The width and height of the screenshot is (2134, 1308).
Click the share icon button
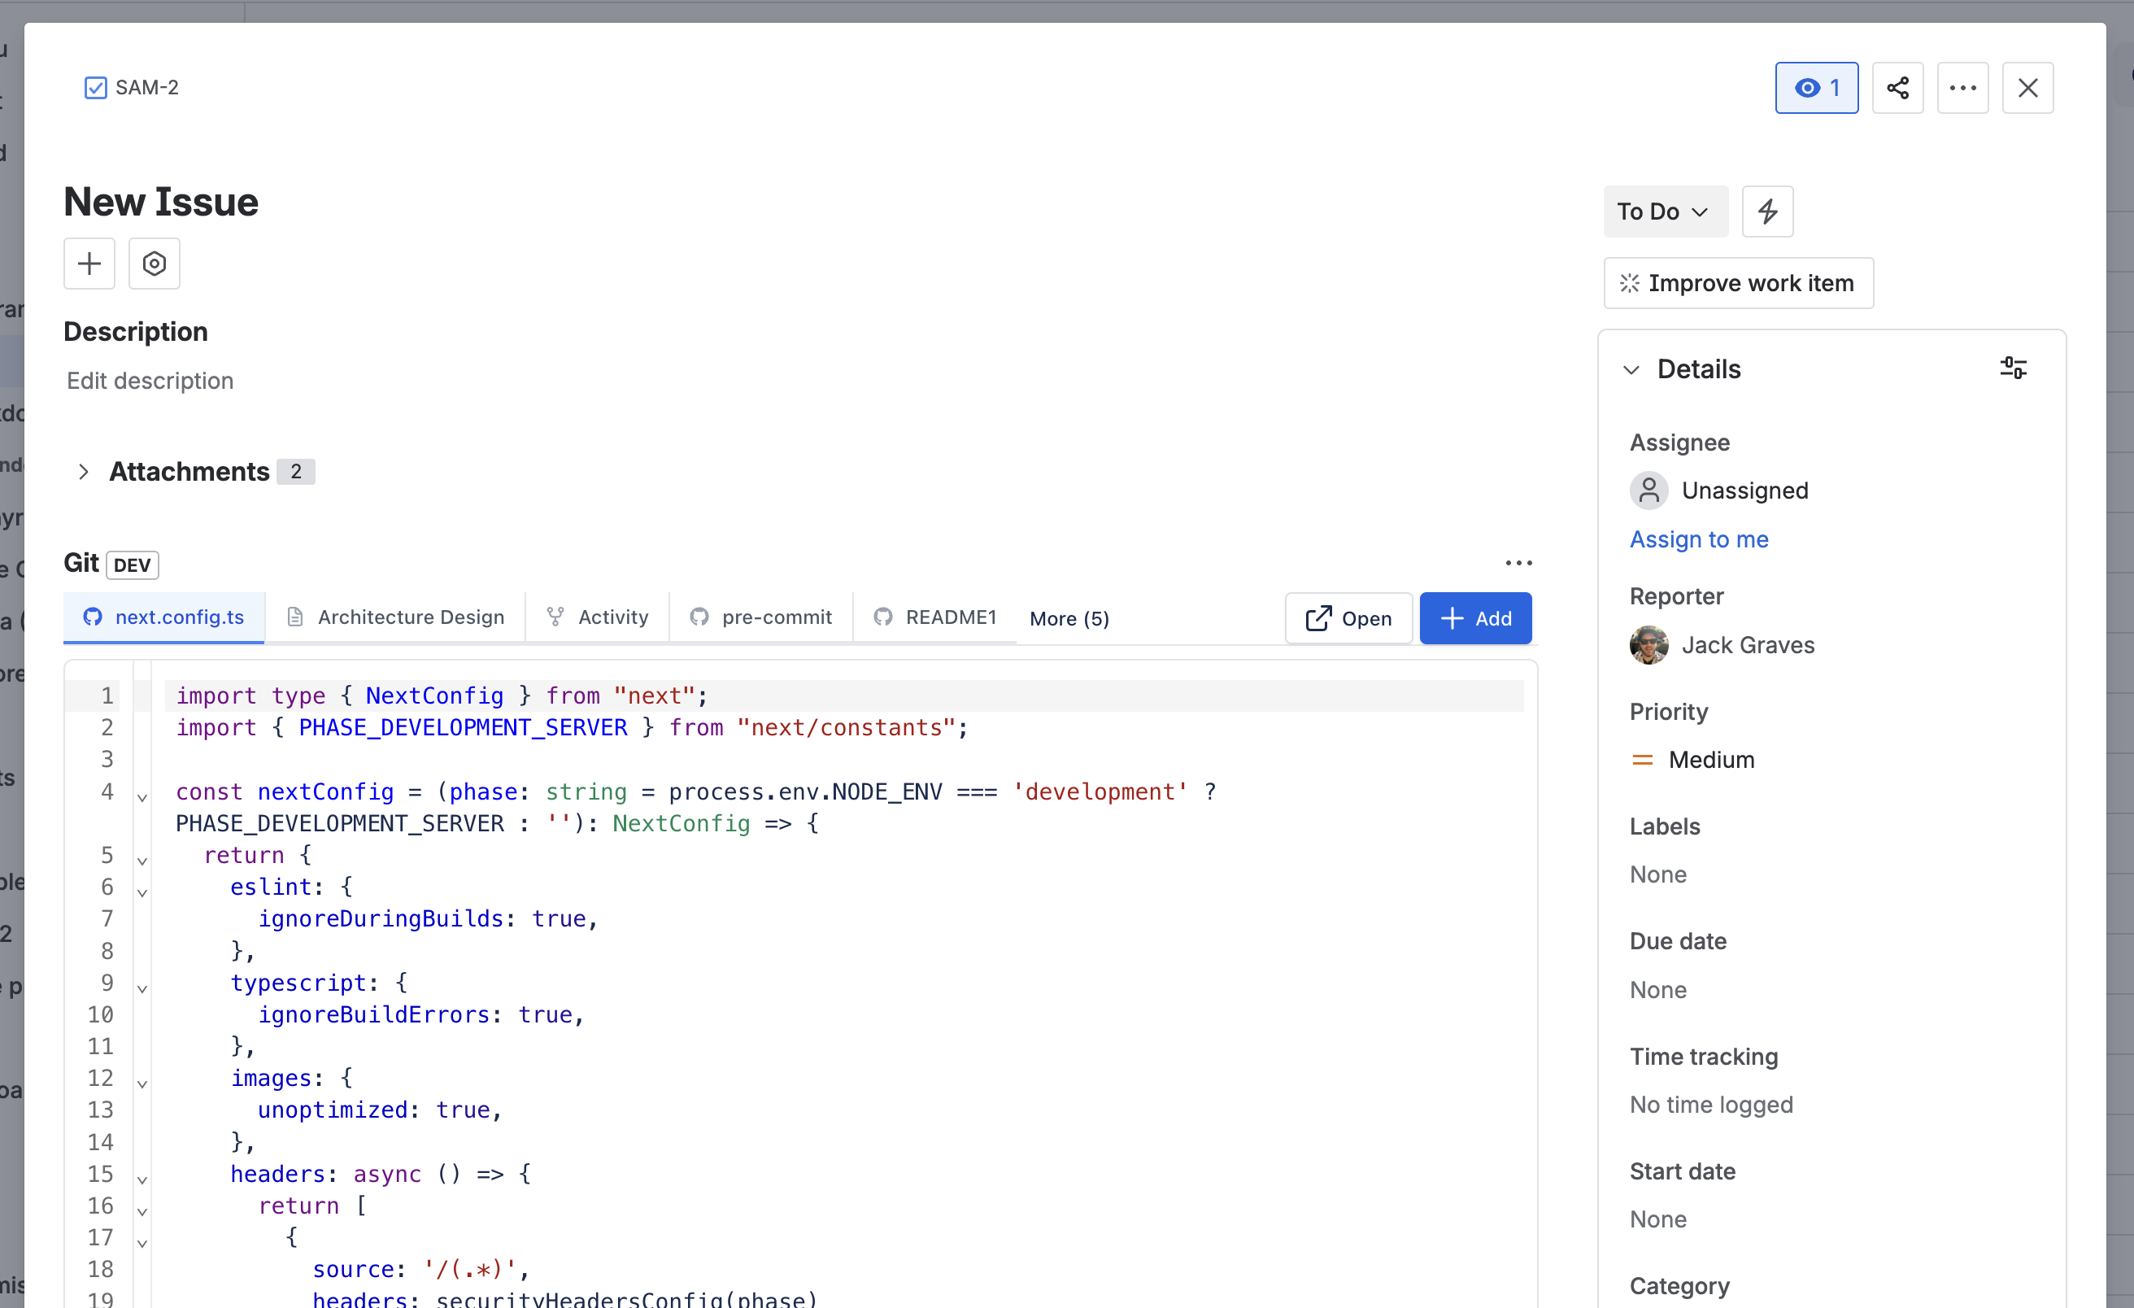point(1897,88)
